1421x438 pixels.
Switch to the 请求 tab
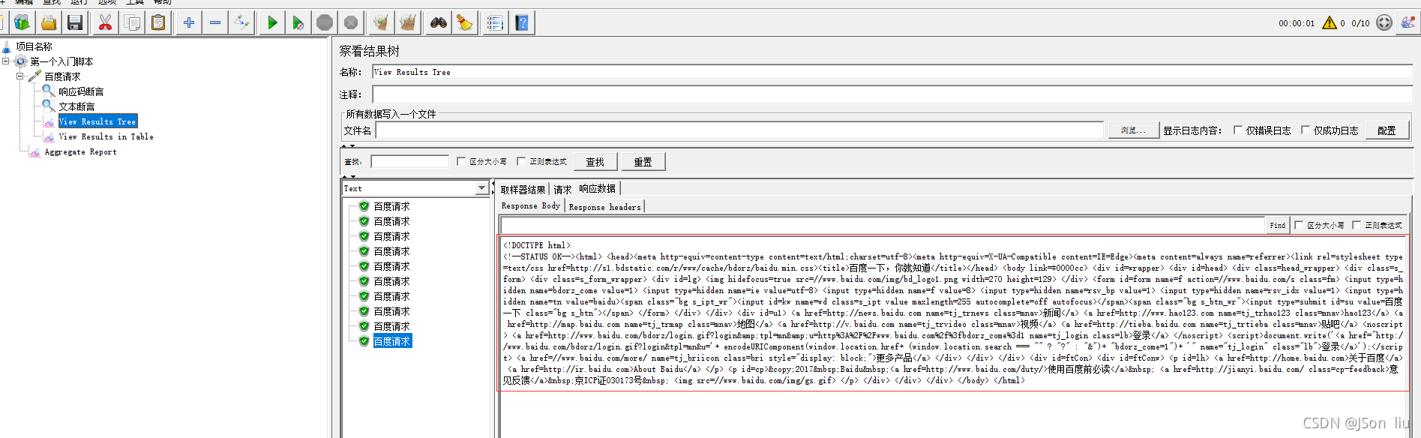click(x=562, y=190)
